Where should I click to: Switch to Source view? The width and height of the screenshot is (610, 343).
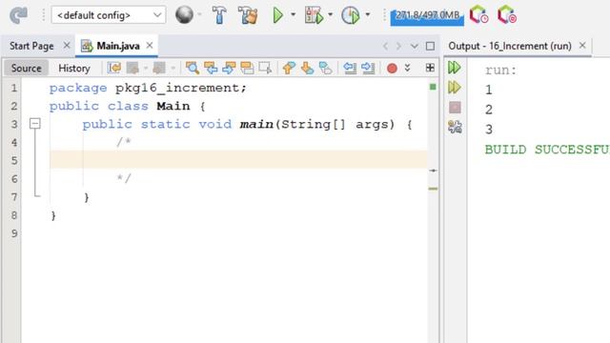click(x=26, y=68)
